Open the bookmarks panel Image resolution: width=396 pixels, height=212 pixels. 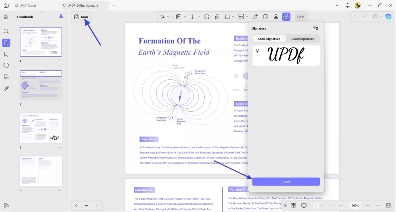point(6,54)
